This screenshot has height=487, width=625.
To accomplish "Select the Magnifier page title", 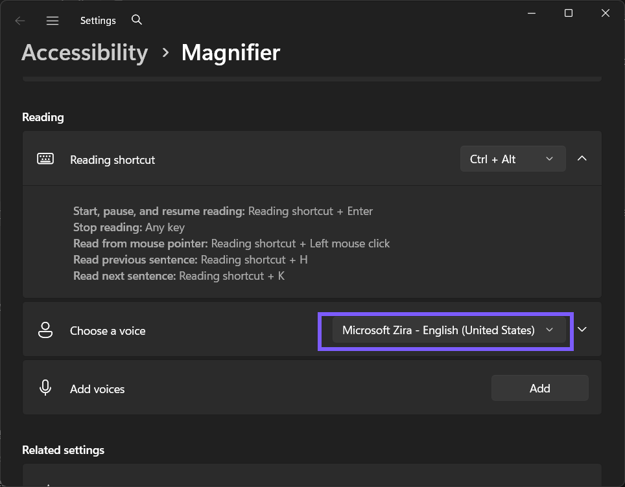I will coord(231,52).
